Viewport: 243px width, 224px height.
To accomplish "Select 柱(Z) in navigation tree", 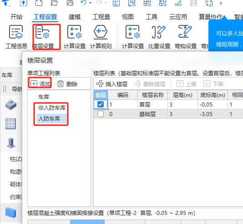I will coord(16,159).
